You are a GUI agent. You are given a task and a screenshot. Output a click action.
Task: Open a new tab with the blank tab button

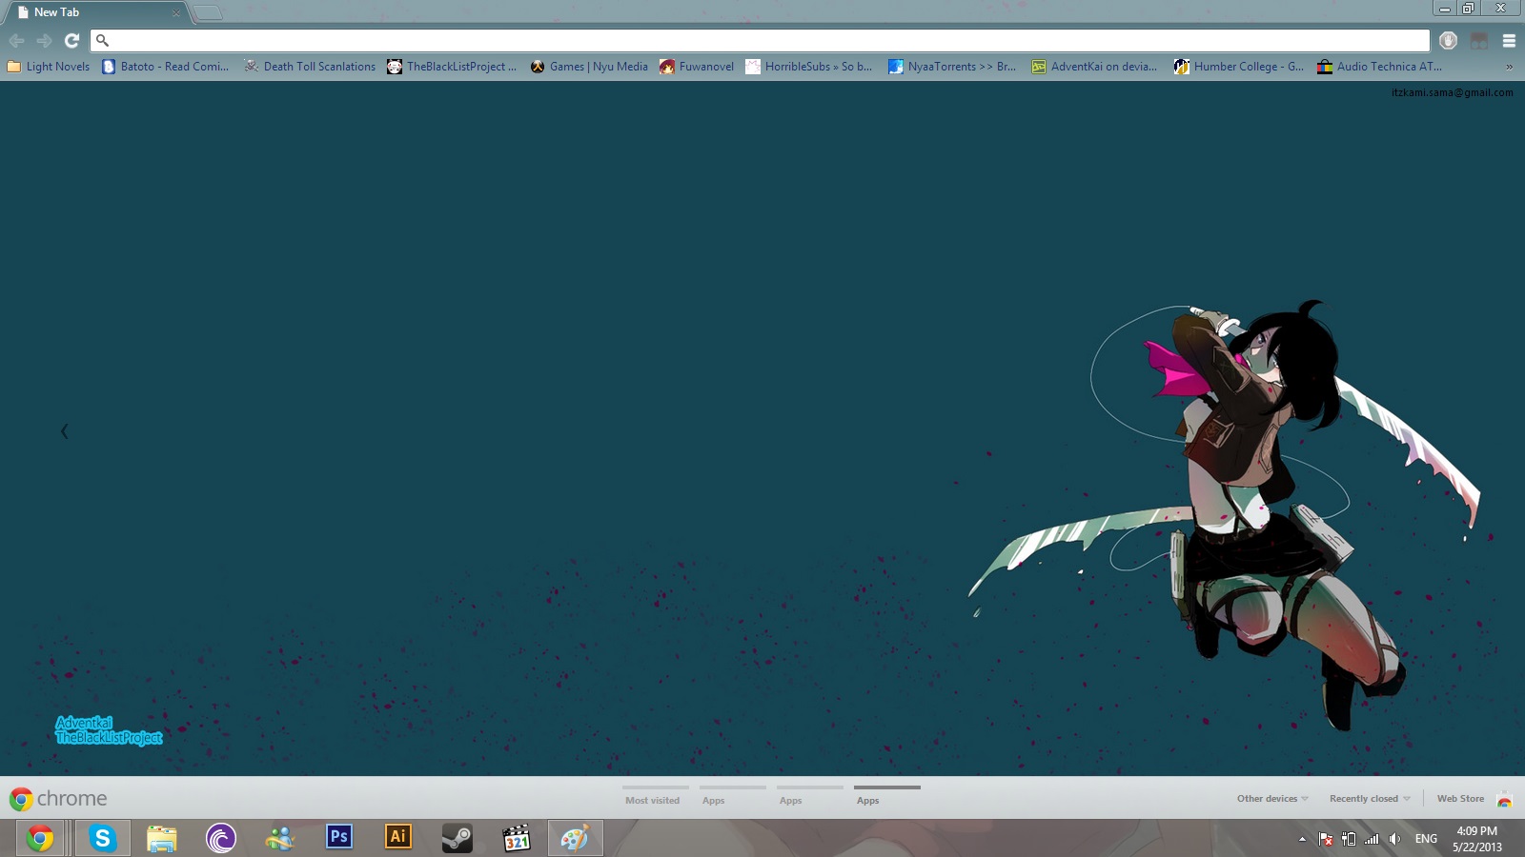[x=208, y=12]
